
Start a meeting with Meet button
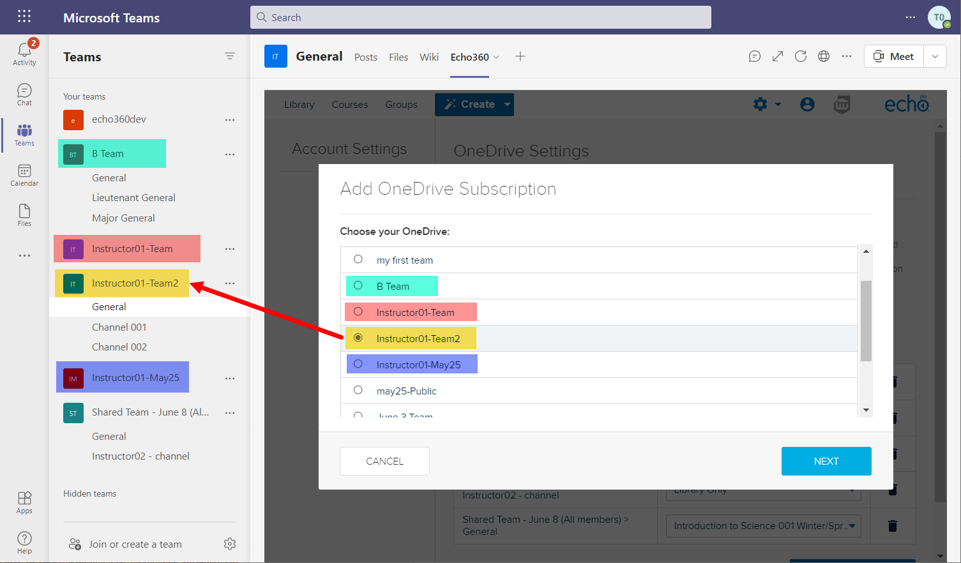pos(894,56)
